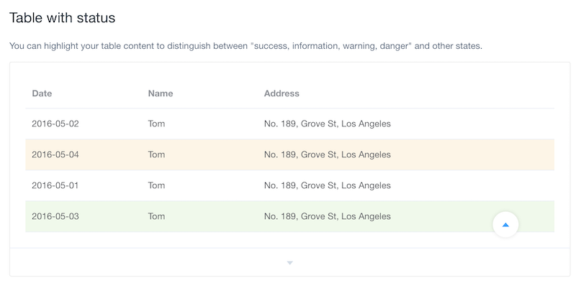Click the address in the 2016-05-01 row
The image size is (576, 283).
[x=328, y=185]
